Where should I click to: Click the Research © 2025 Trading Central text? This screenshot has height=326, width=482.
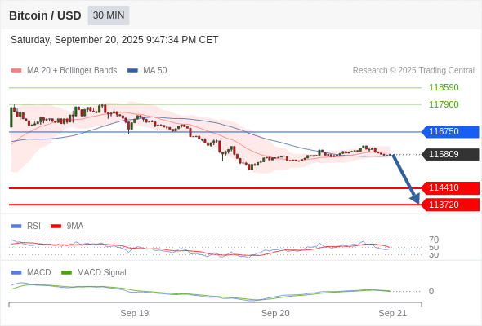click(x=413, y=71)
